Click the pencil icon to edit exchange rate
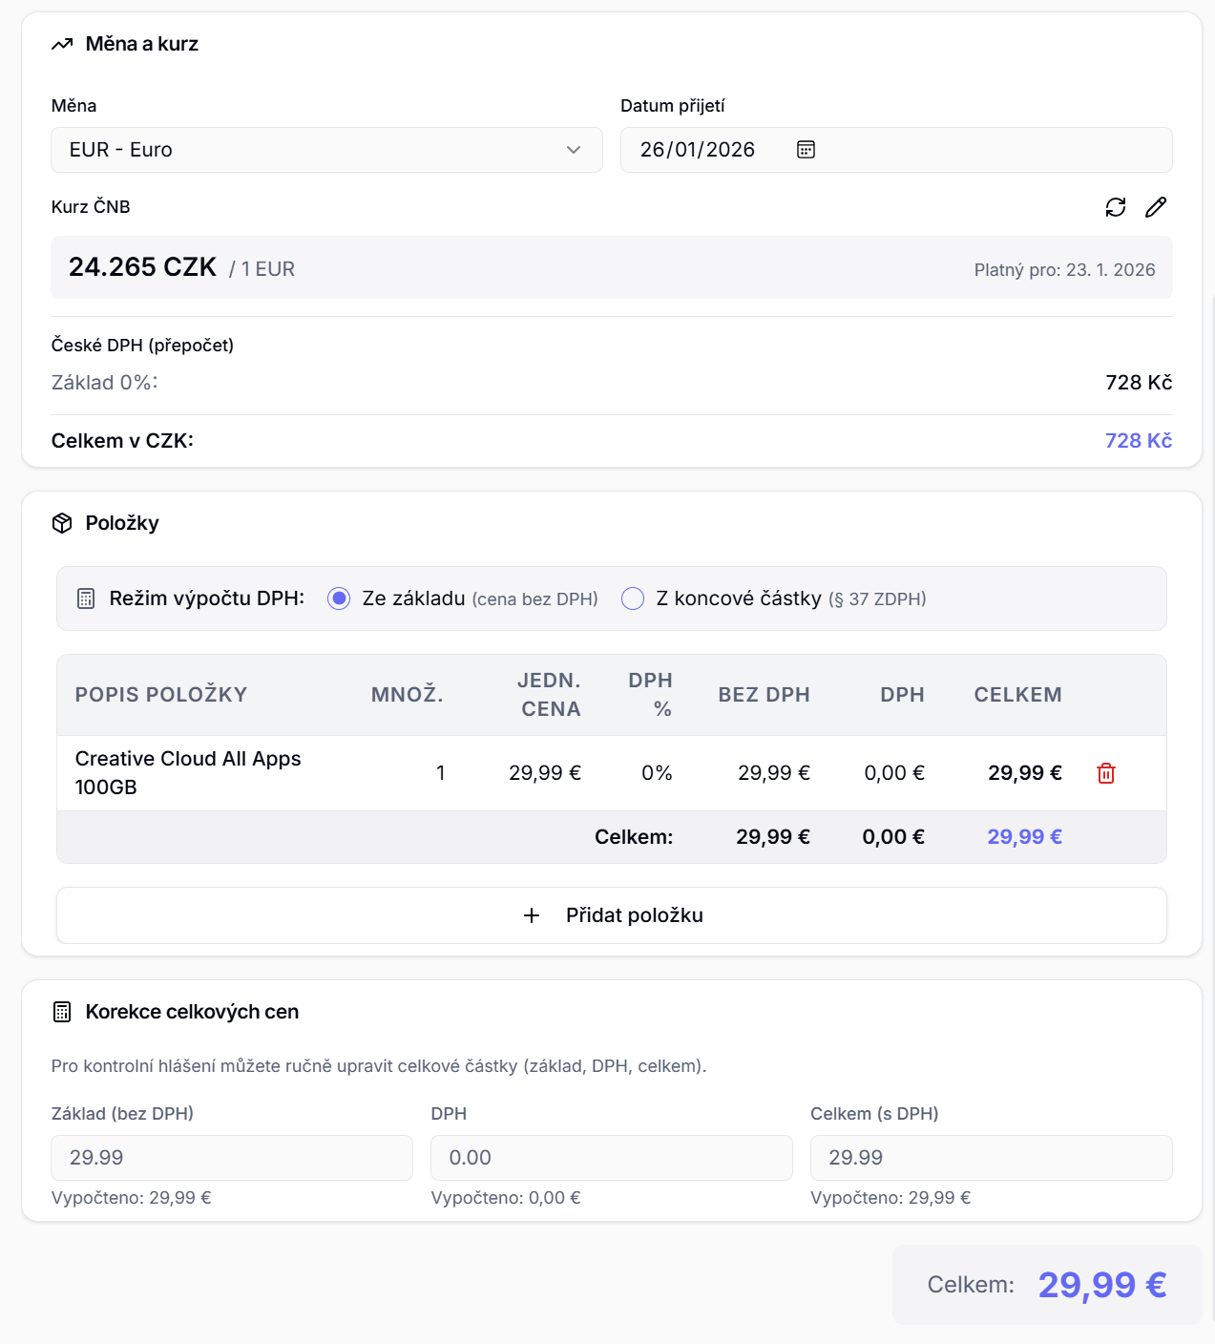Screen dimensions: 1215x1344 (1155, 207)
